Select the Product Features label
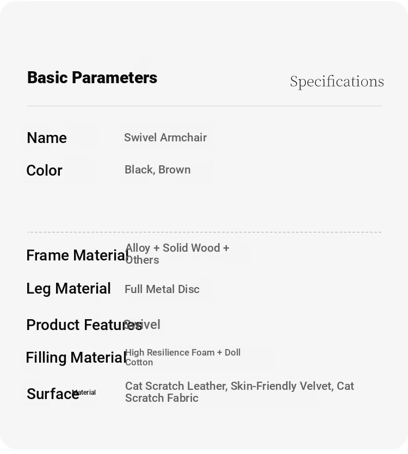 click(x=84, y=325)
